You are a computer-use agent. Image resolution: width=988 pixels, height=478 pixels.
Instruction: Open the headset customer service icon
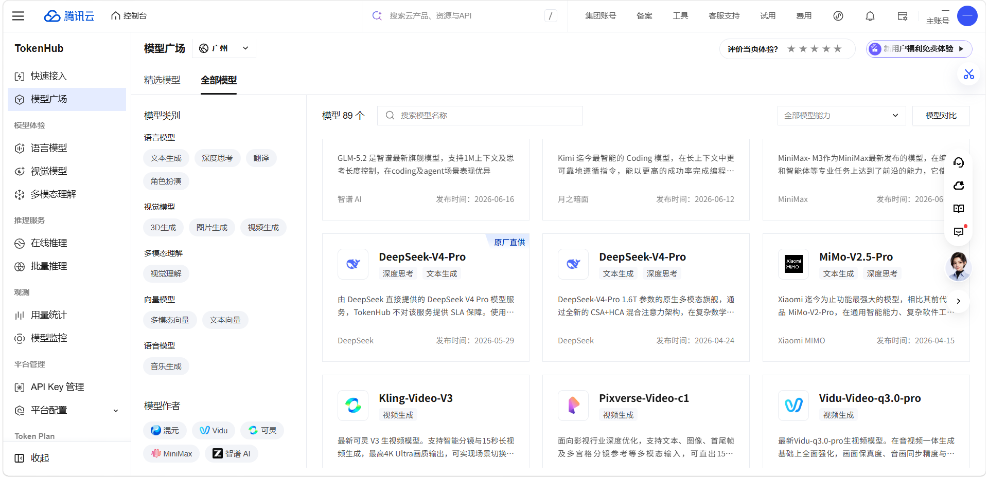[x=959, y=162]
